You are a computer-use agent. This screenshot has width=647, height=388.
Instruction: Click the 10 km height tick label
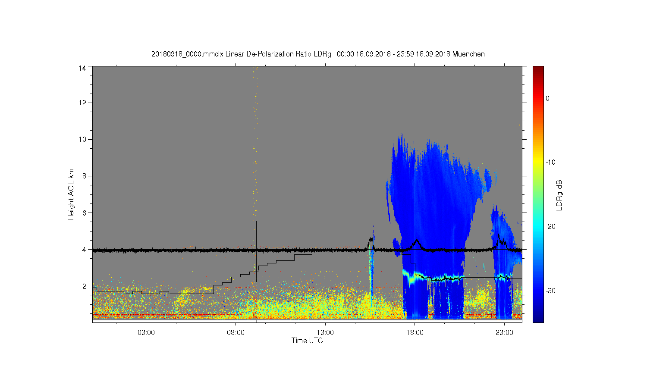coord(82,139)
